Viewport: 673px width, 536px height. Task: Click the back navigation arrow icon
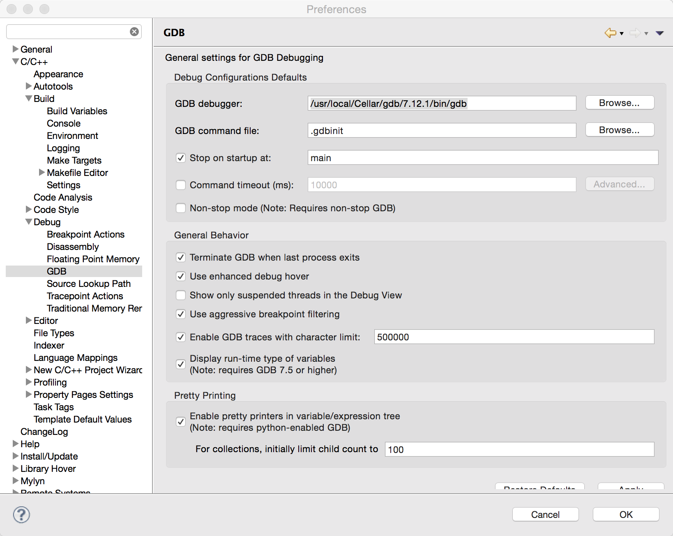click(x=610, y=33)
